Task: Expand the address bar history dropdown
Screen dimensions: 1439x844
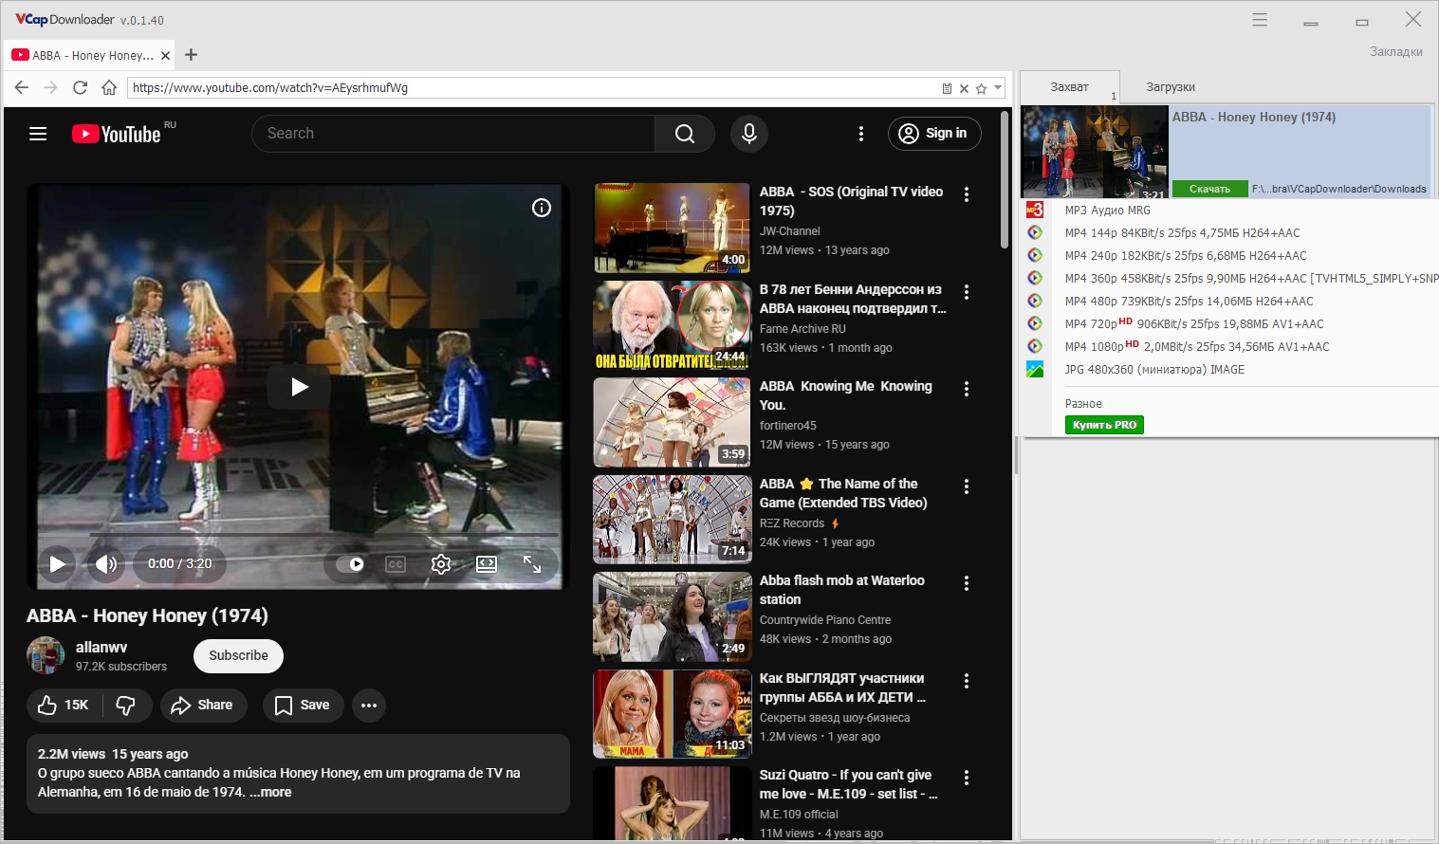Action: [x=998, y=88]
